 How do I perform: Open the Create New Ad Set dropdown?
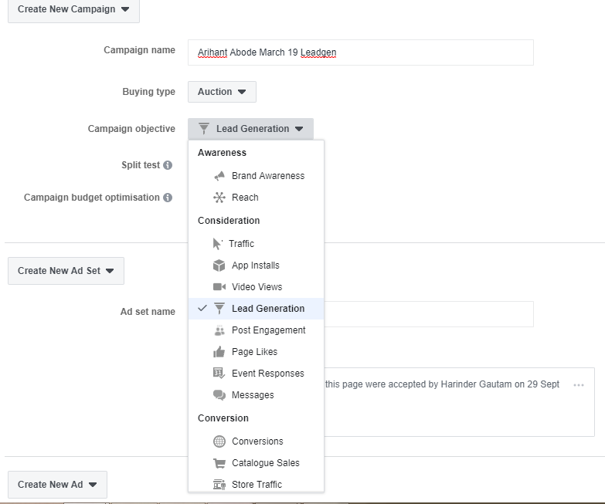tap(66, 271)
